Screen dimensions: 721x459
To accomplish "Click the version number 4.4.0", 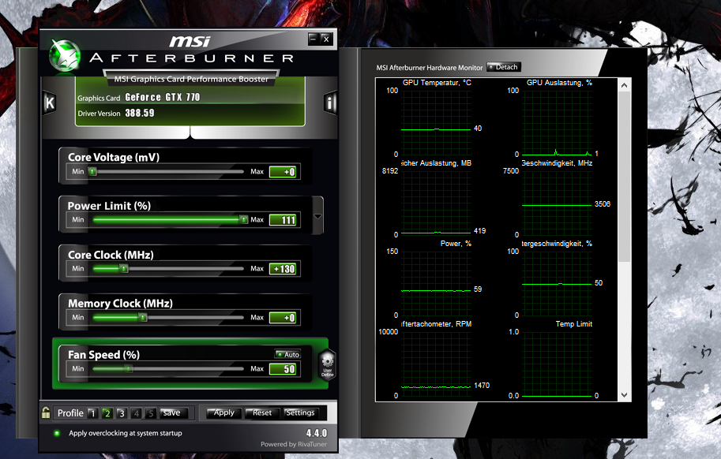I will pyautogui.click(x=317, y=433).
